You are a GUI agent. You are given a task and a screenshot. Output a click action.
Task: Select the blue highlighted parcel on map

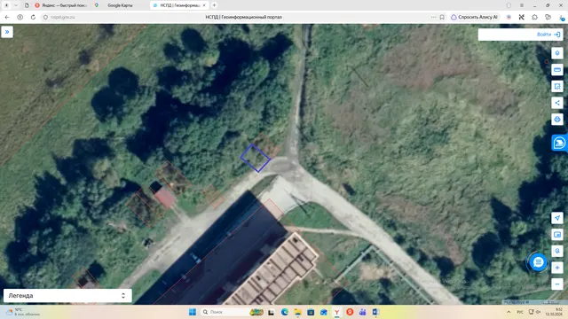(256, 158)
